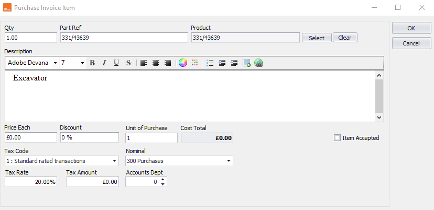Screen dimensions: 434x210
Task: Tick the Item Accepted checkbox
Action: pyautogui.click(x=337, y=138)
